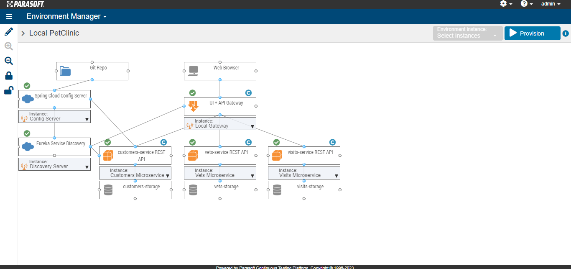Open the Environment Manager module dropdown
The height and width of the screenshot is (269, 571).
[x=66, y=16]
